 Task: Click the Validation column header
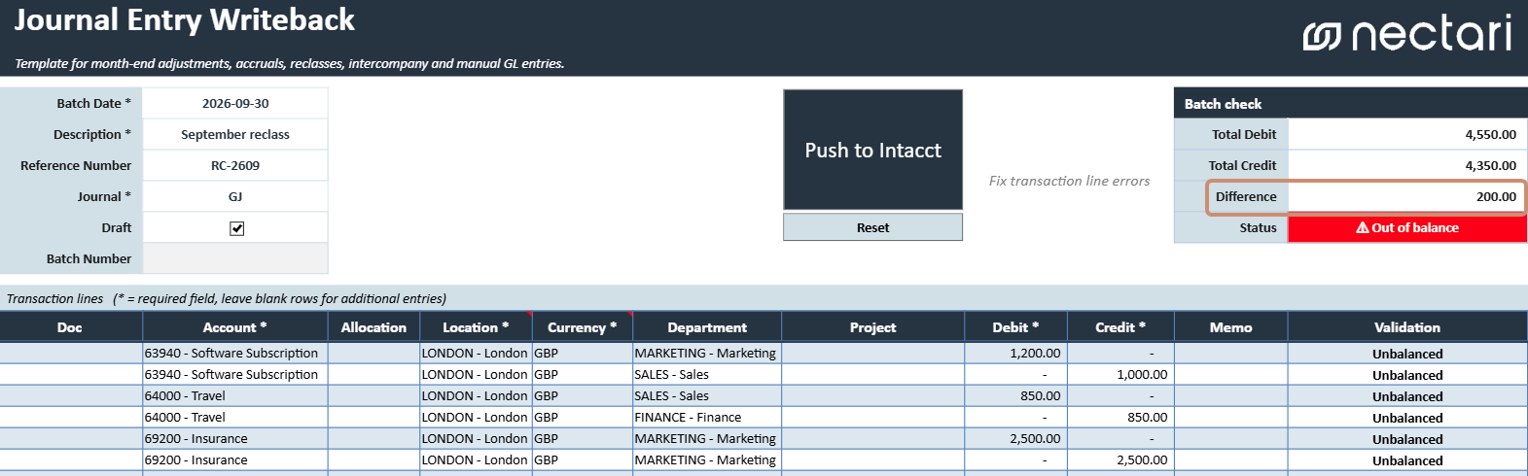click(1407, 327)
